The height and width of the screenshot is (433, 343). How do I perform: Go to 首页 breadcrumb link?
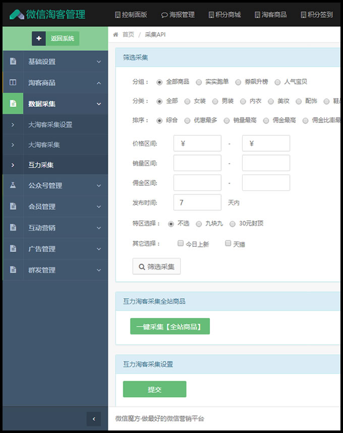coord(128,34)
